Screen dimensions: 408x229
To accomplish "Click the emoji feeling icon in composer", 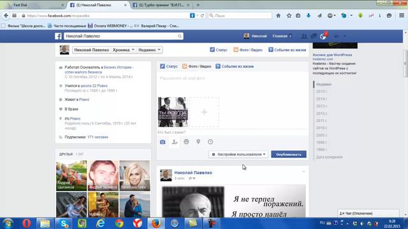I will coord(186,142).
